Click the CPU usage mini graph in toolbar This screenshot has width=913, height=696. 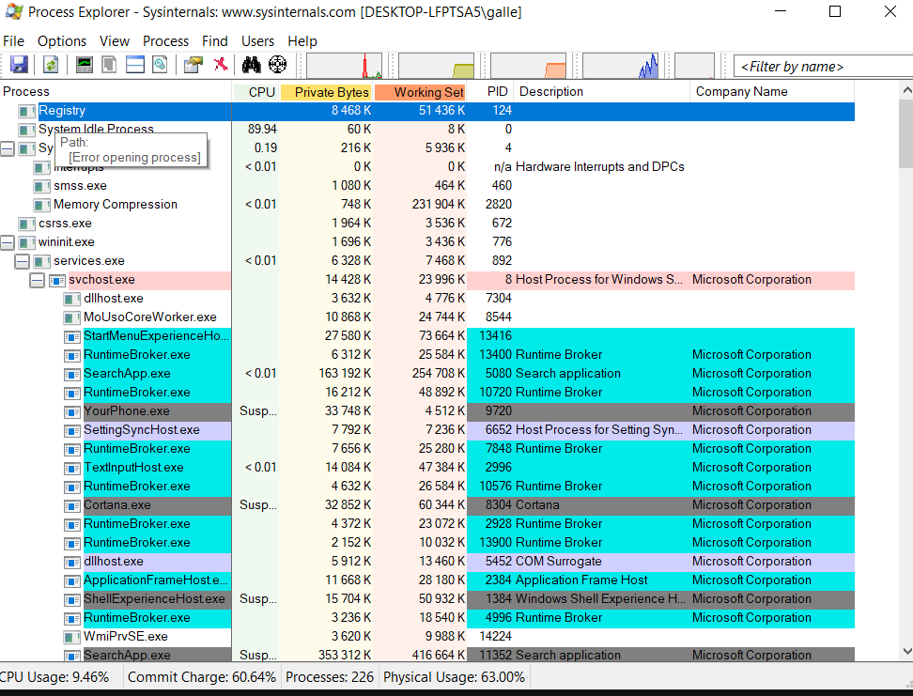pos(344,66)
